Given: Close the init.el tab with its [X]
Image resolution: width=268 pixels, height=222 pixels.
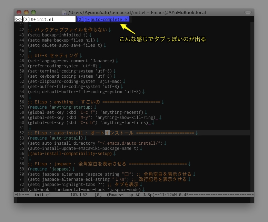Looking at the screenshot, I should pyautogui.click(x=26, y=20).
